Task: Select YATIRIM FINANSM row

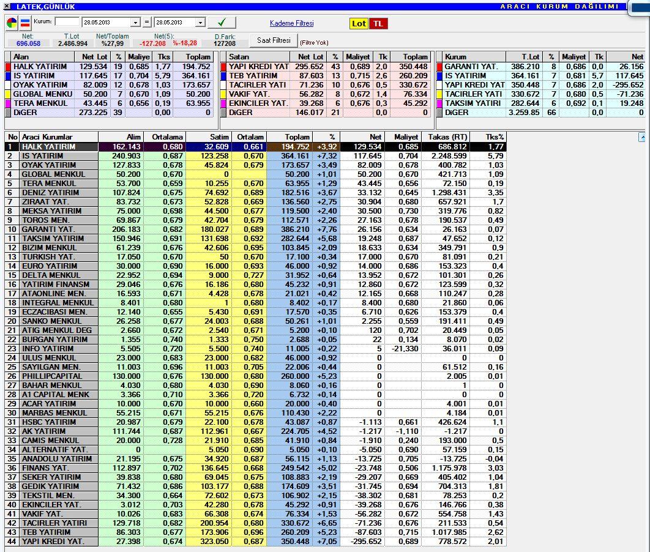Action: 255,285
